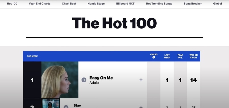Click The Hot 100 page heading
This screenshot has height=108, width=229.
(114, 23)
